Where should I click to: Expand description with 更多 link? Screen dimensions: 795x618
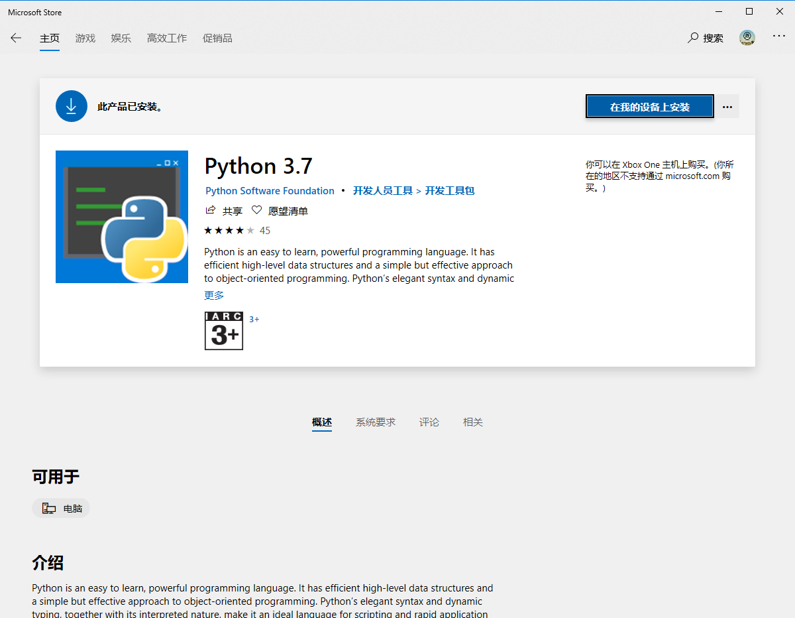[214, 295]
